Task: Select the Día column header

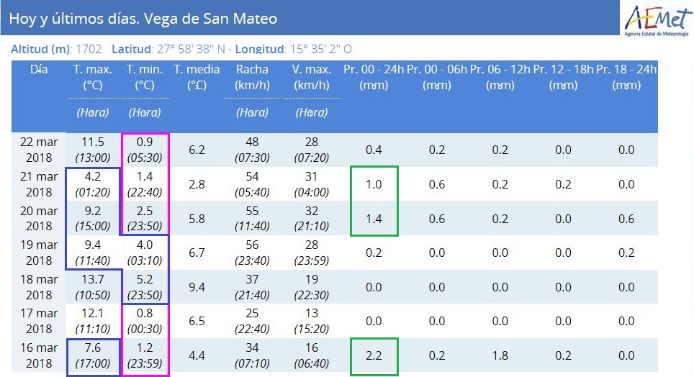Action: pos(39,70)
